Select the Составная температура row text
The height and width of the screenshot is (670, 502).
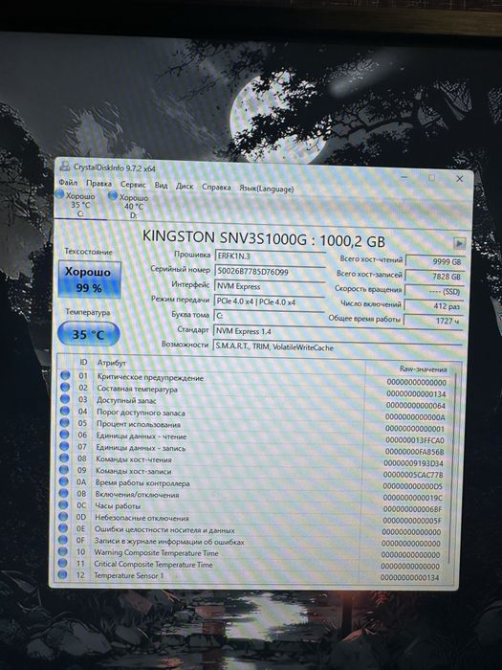[x=137, y=389]
